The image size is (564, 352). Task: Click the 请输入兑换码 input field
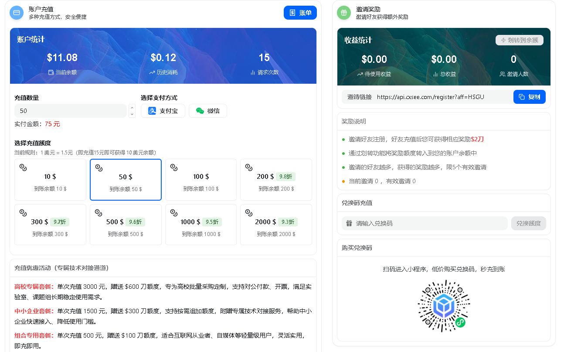[x=429, y=223]
